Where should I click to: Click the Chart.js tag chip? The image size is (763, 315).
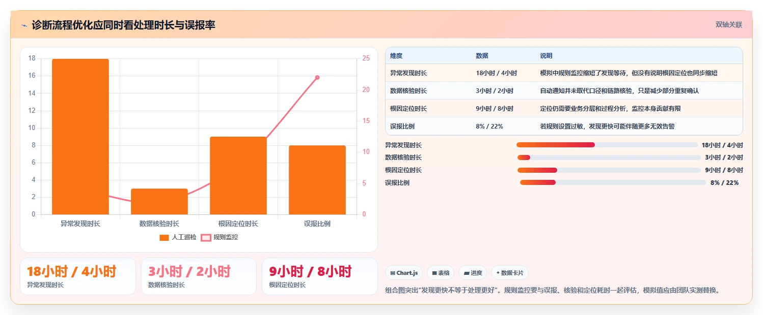tap(404, 273)
